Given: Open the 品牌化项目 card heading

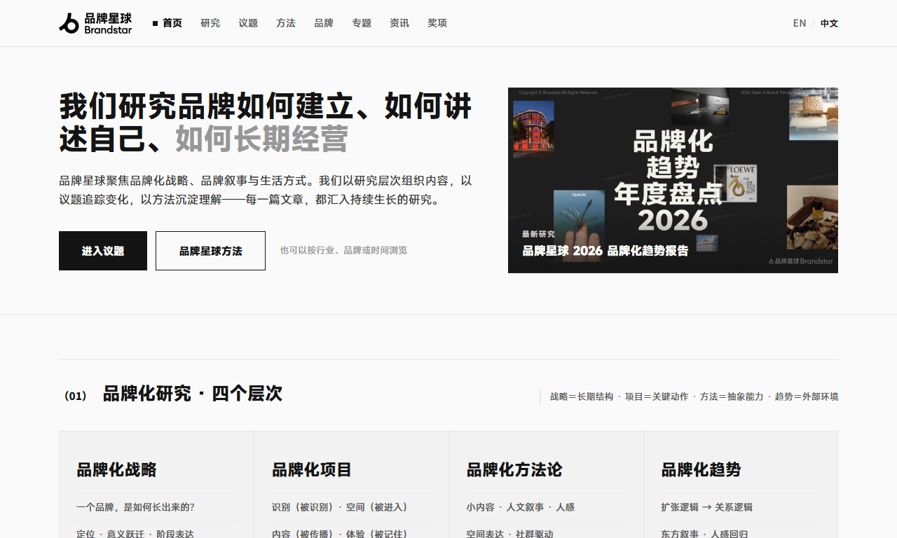Looking at the screenshot, I should tap(312, 469).
